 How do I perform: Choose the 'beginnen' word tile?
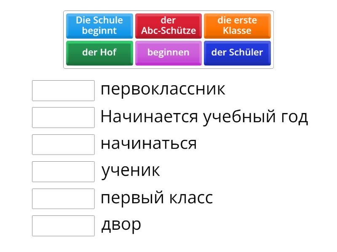pyautogui.click(x=168, y=52)
